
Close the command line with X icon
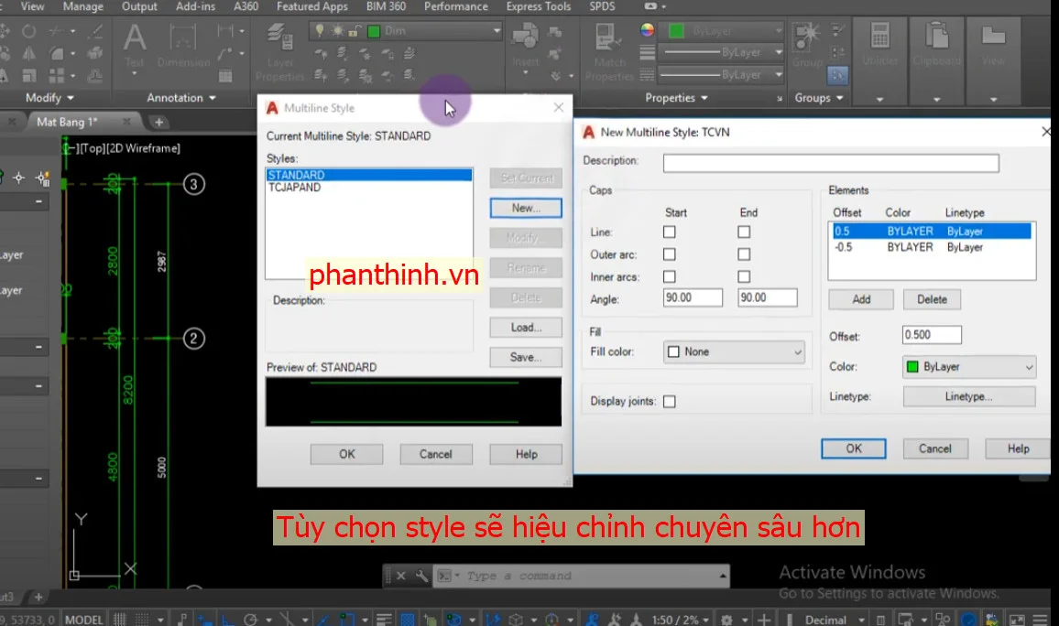[x=400, y=576]
